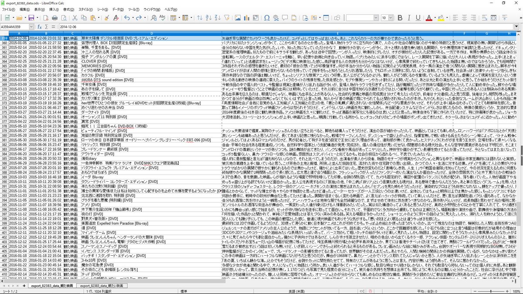Open the ファイル menu

point(9,9)
